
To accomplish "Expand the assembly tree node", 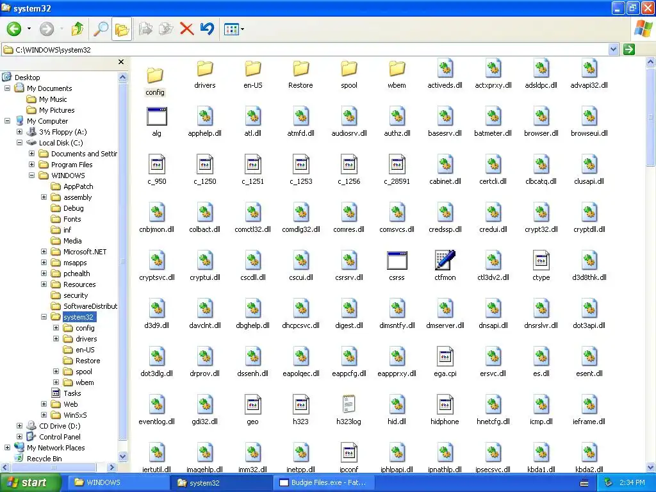I will (x=44, y=197).
